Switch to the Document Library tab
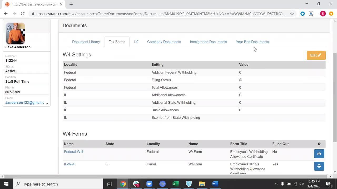 (86, 42)
